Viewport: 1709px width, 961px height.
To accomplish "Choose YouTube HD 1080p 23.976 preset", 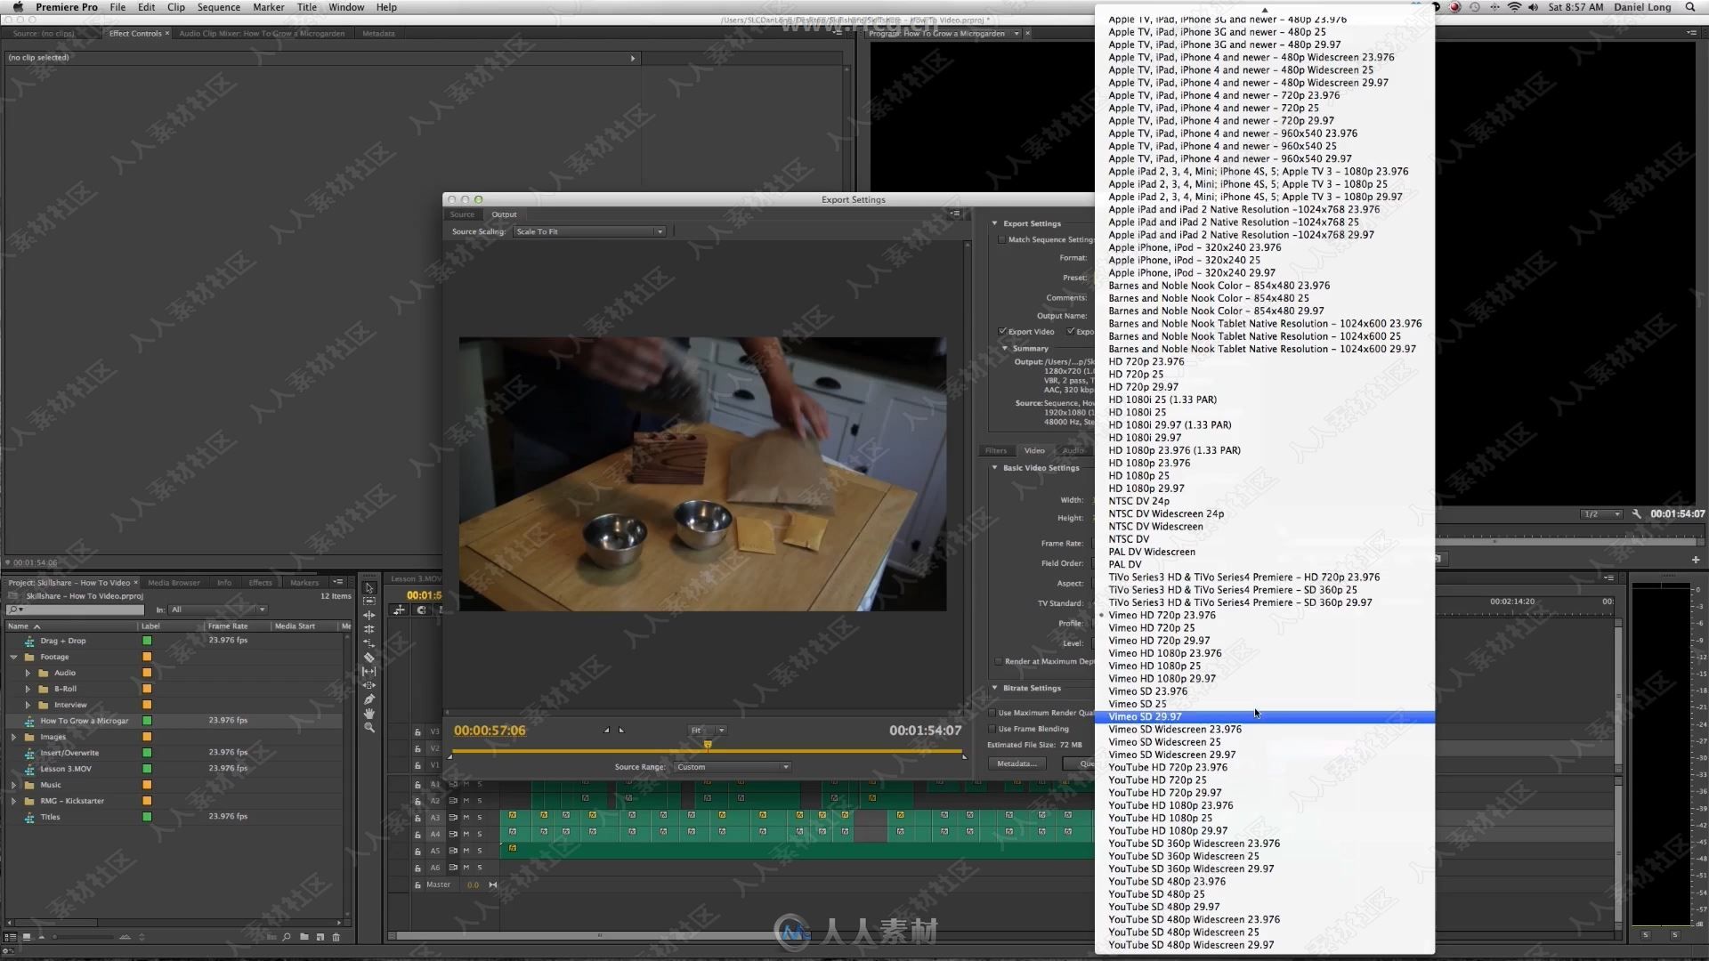I will click(1170, 805).
